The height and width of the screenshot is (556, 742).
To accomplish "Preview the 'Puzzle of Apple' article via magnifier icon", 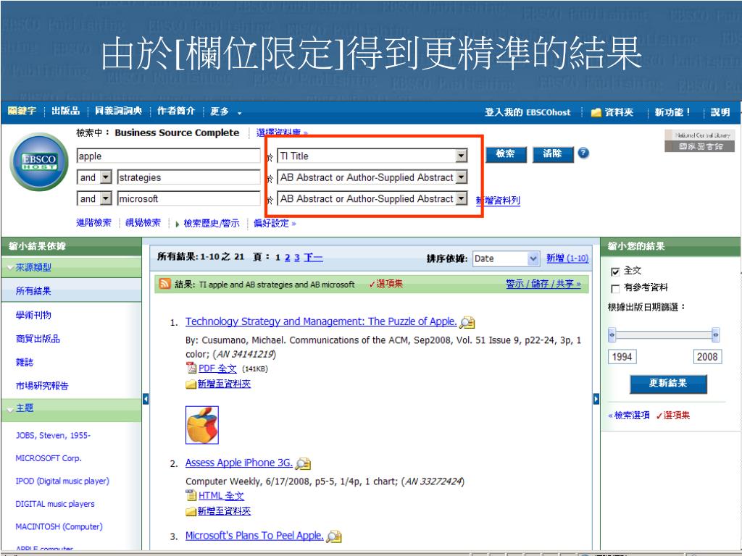I will (467, 322).
